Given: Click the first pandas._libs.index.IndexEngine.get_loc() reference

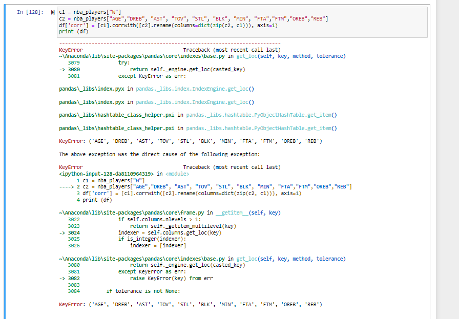Looking at the screenshot, I should [195, 89].
